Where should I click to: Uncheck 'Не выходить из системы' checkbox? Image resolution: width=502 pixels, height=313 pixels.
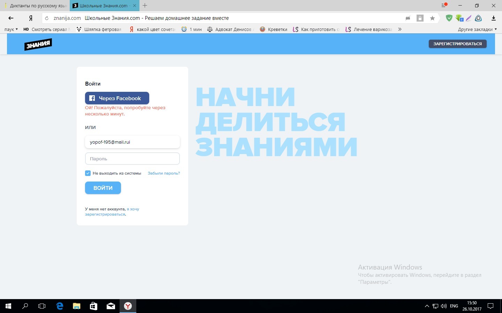pyautogui.click(x=88, y=173)
